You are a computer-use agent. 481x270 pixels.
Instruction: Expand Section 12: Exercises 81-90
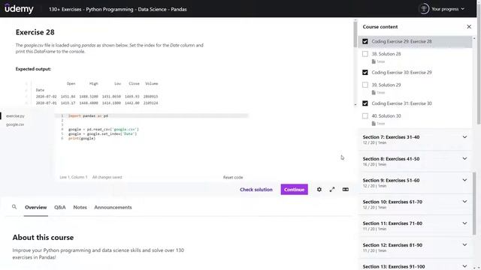[x=415, y=247]
